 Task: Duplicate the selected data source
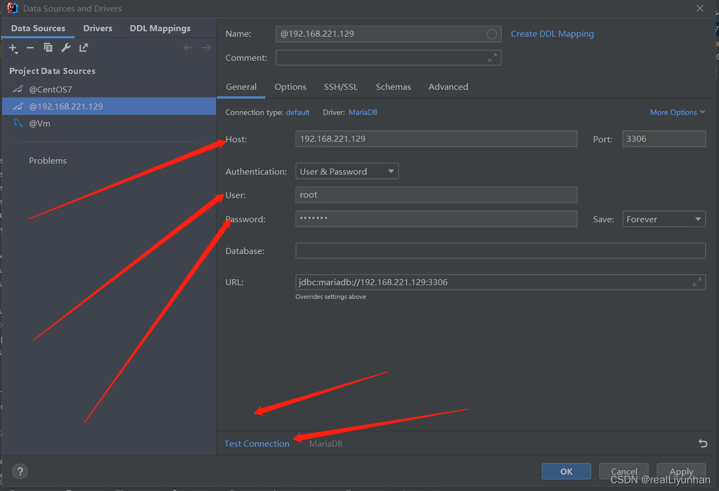(48, 48)
